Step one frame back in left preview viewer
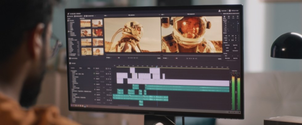This screenshot has width=302, height=125. point(131,58)
